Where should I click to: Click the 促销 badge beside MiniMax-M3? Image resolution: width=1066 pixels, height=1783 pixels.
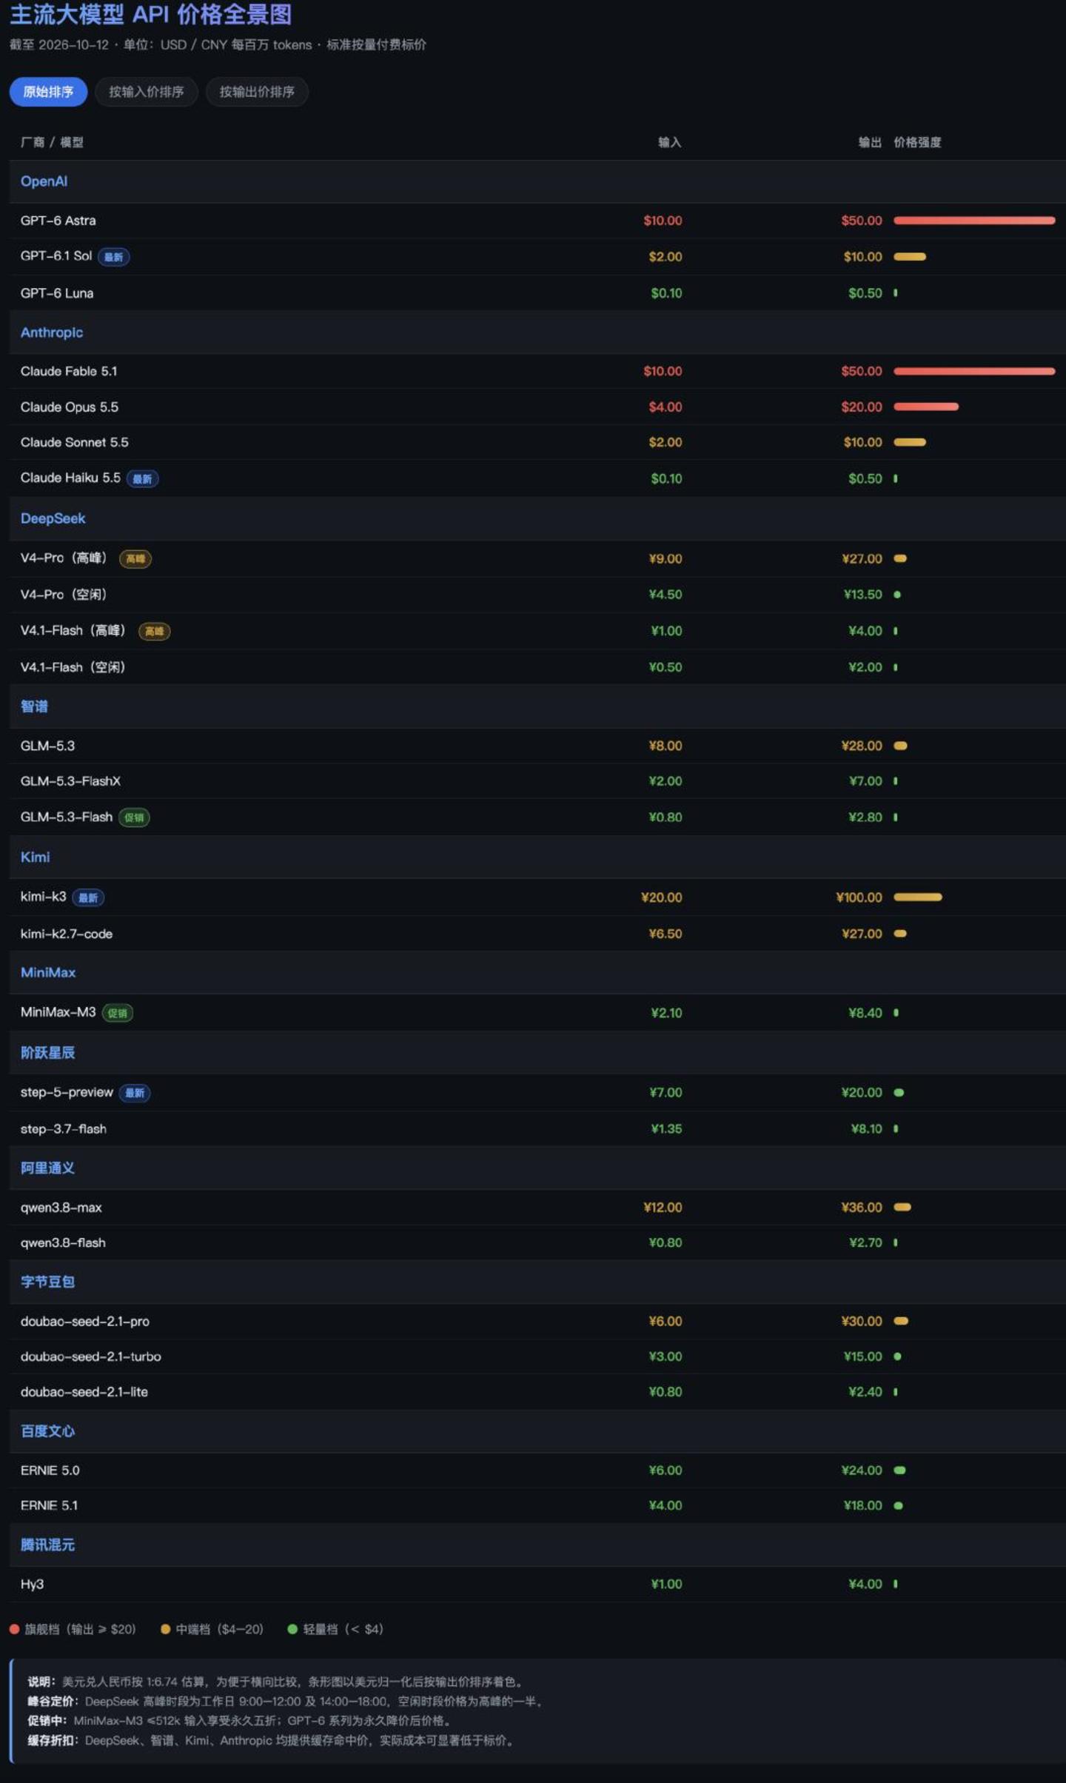pos(117,1013)
